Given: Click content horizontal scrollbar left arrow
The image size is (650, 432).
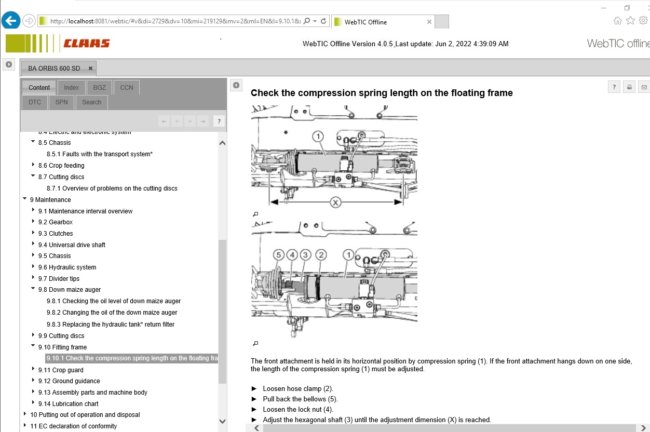Looking at the screenshot, I should [x=256, y=428].
